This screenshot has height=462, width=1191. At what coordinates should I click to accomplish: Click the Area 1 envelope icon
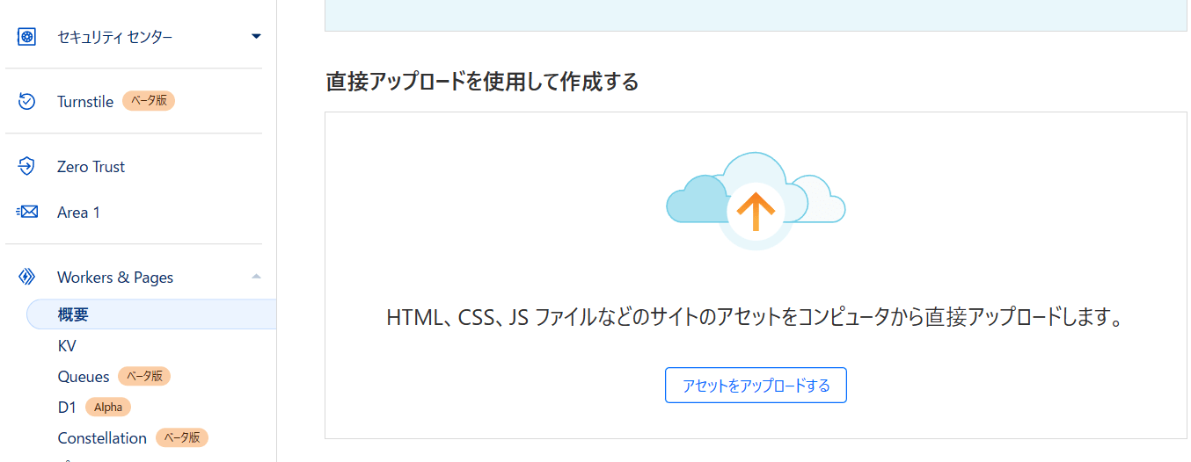point(27,212)
